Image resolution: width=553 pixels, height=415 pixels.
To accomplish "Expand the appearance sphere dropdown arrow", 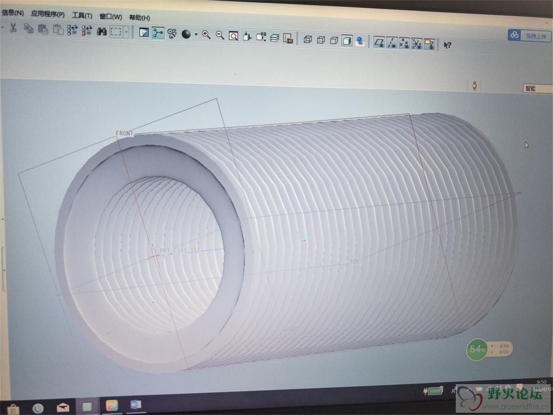I will (x=196, y=35).
